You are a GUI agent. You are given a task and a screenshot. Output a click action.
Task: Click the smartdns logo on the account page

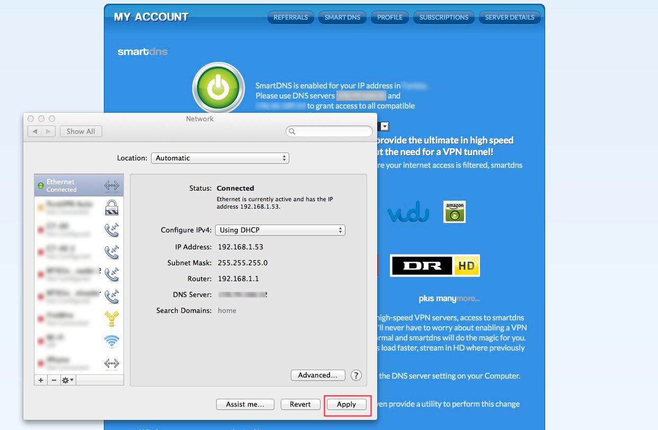point(143,52)
